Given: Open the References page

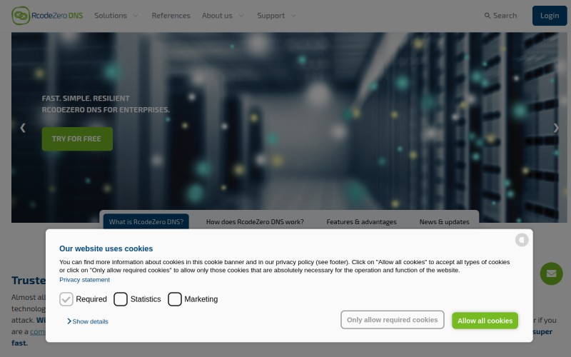Looking at the screenshot, I should point(171,16).
